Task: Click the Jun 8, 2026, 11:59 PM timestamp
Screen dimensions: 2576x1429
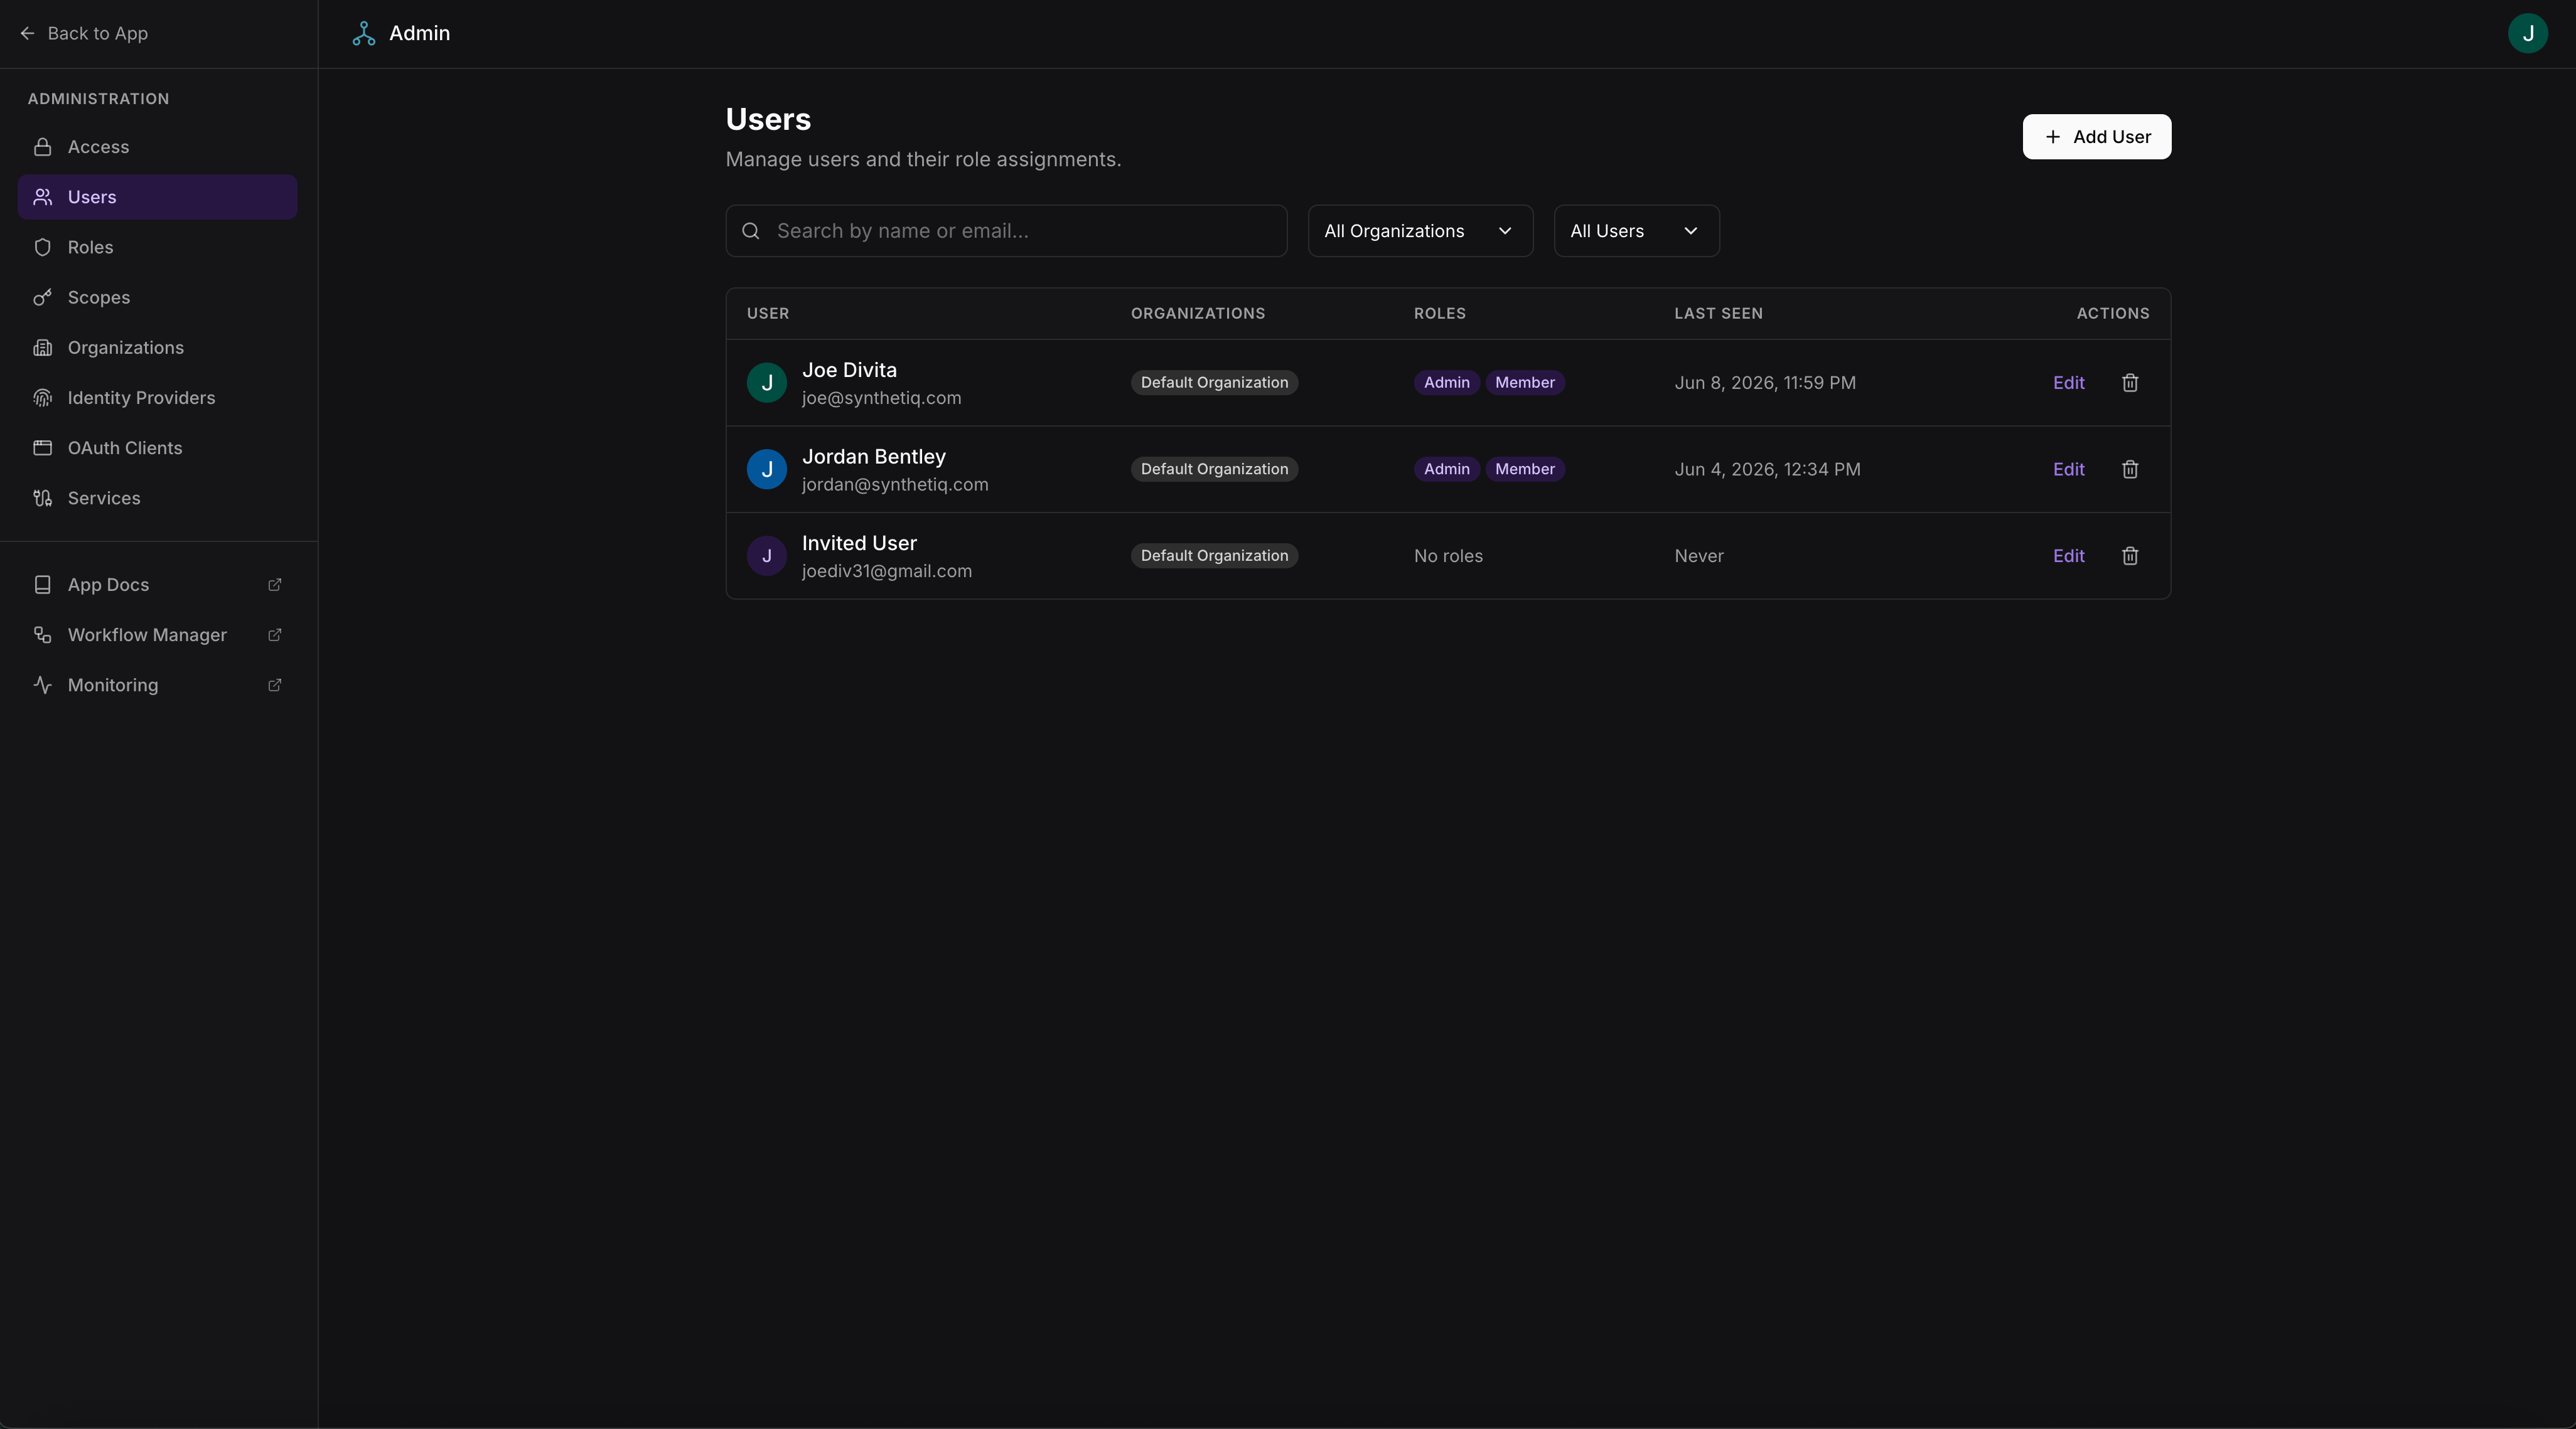Action: [1765, 383]
